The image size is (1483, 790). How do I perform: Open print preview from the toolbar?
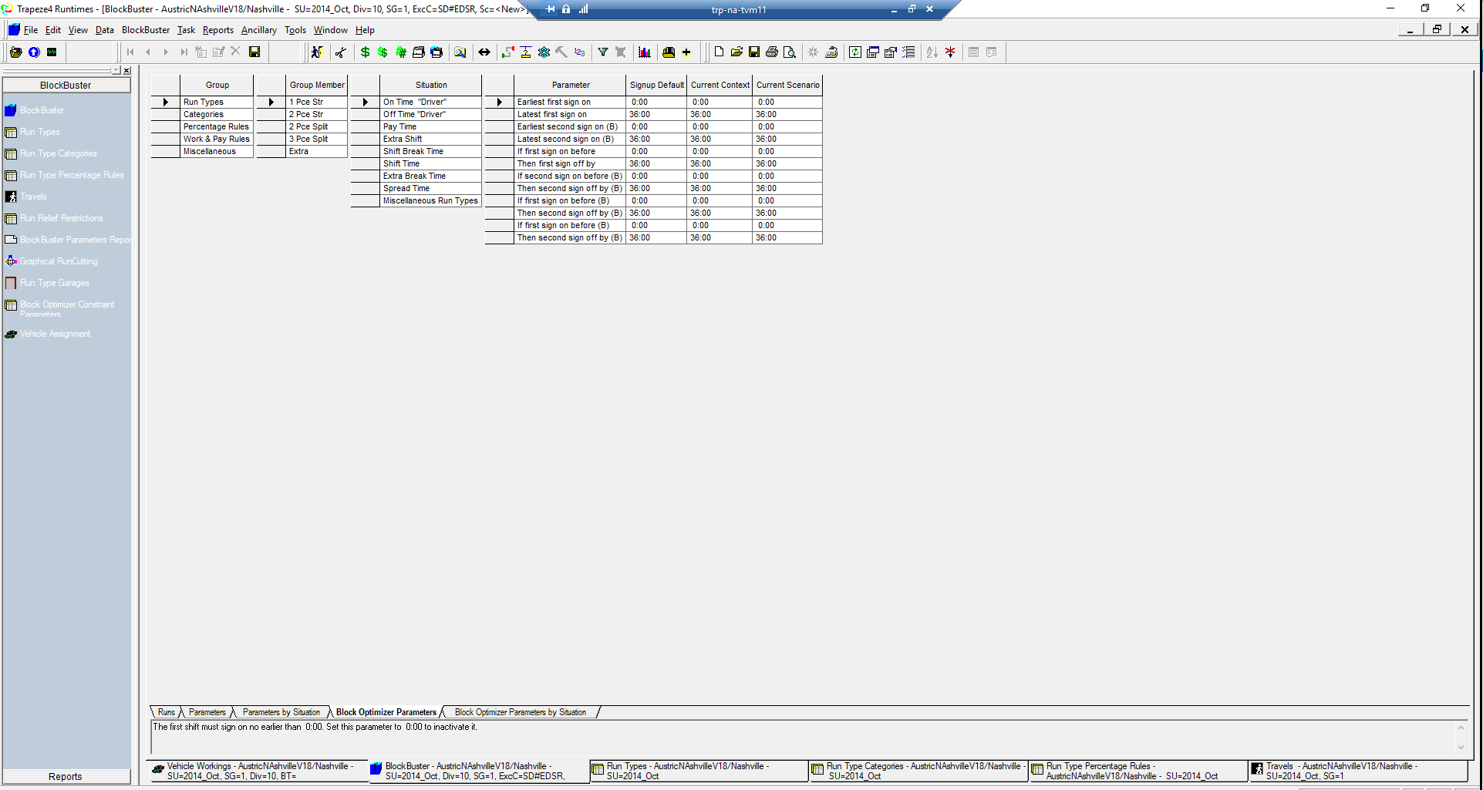click(790, 52)
